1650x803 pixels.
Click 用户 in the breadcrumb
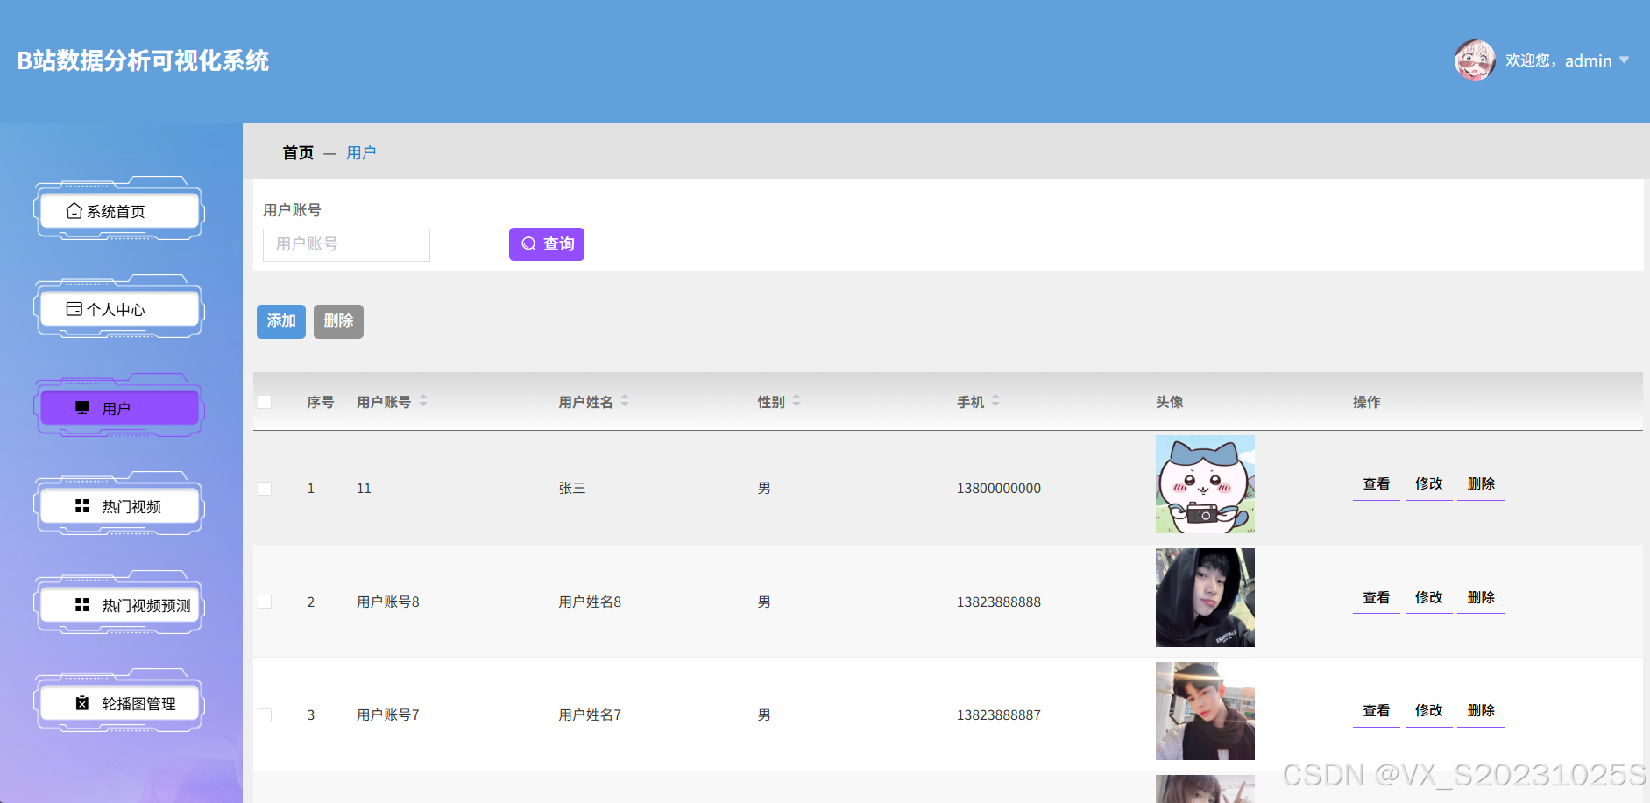[x=361, y=153]
